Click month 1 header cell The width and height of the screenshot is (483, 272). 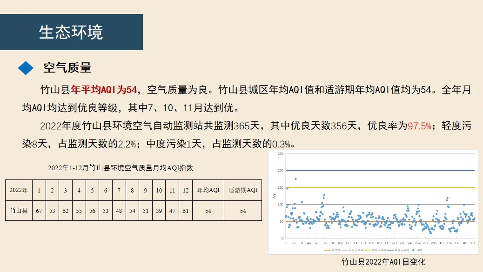(39, 190)
